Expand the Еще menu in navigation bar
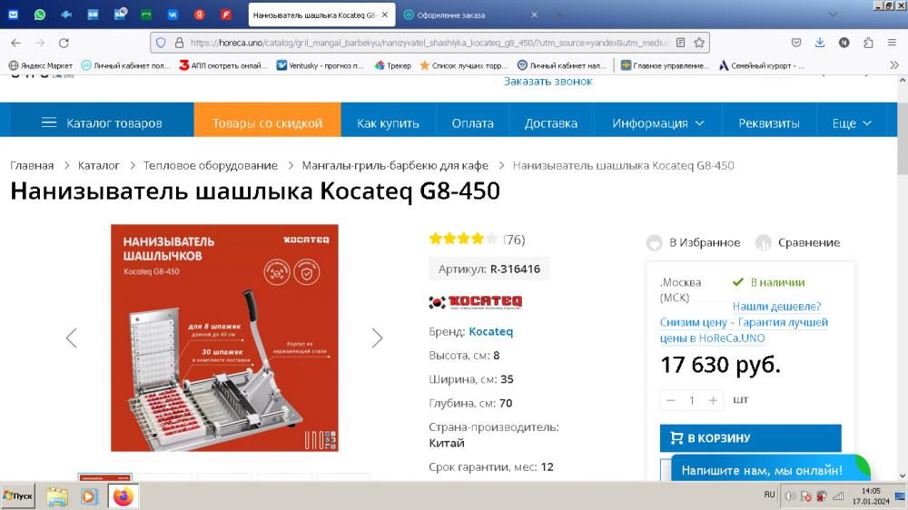This screenshot has width=908, height=510. 852,123
